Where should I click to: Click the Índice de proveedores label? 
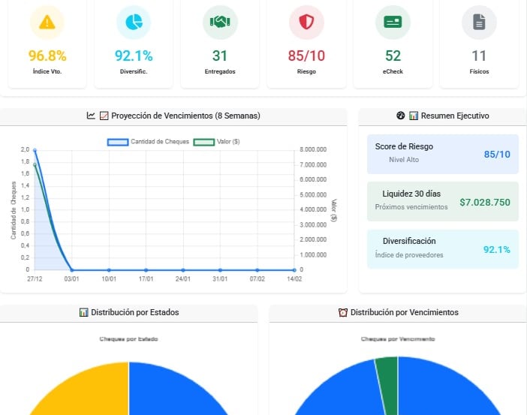pyautogui.click(x=409, y=255)
